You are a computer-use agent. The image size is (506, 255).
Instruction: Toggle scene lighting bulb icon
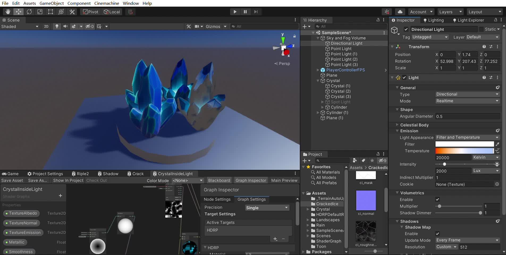point(57,26)
